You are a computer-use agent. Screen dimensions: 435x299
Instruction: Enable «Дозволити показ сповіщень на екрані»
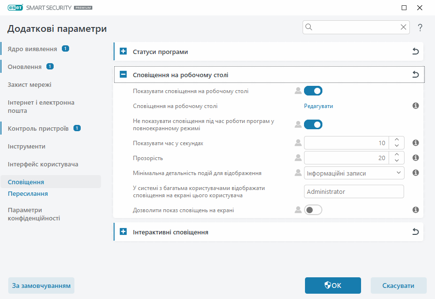(x=313, y=210)
